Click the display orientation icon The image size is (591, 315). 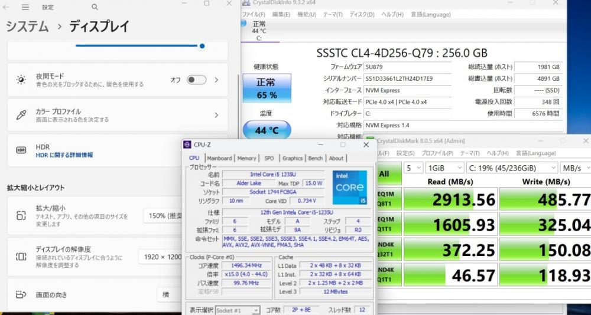pyautogui.click(x=21, y=295)
